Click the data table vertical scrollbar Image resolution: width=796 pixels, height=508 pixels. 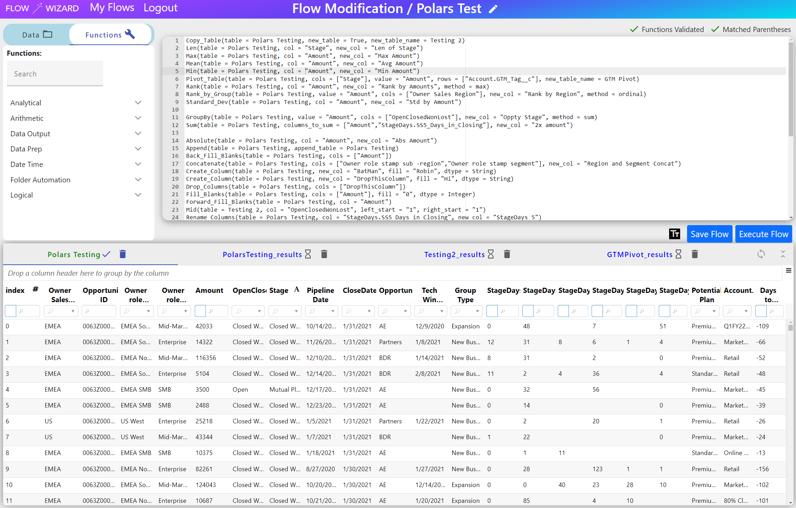(790, 328)
